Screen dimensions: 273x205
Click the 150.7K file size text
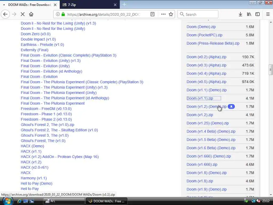[248, 57]
